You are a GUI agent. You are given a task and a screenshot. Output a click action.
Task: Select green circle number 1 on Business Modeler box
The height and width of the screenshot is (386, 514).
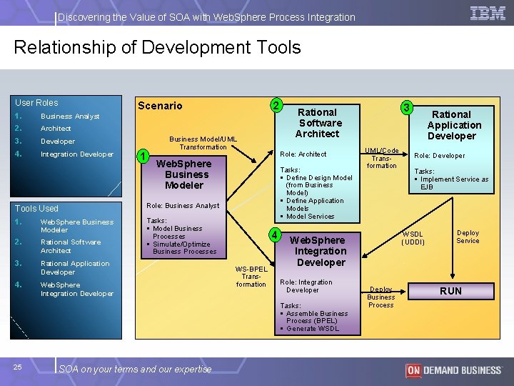(x=143, y=157)
